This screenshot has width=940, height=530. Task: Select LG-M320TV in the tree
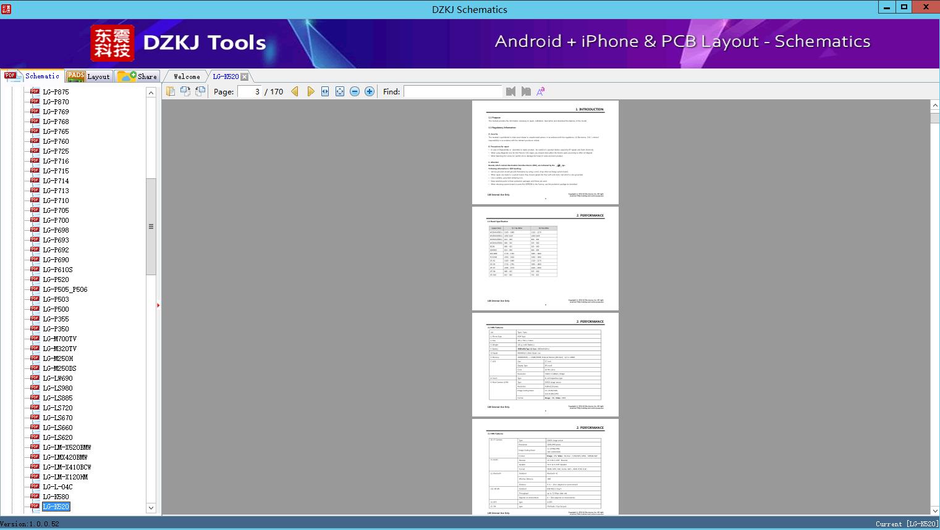tap(59, 349)
